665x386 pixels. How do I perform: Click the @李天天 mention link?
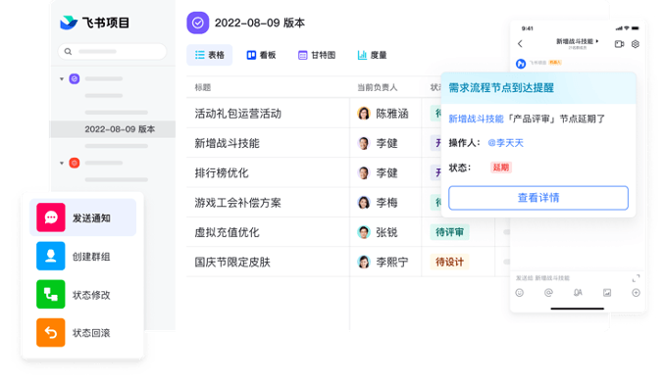[x=505, y=143]
